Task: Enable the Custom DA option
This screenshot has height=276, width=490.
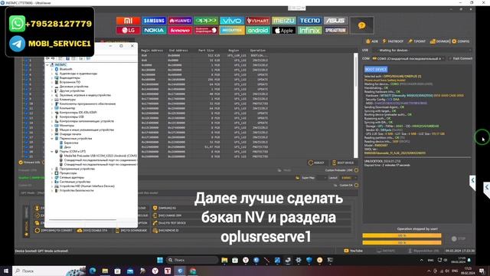Action: pyautogui.click(x=356, y=186)
